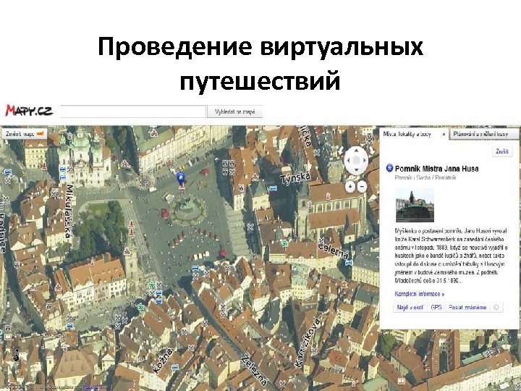Click the Týnská street label
521x391 pixels.
click(x=295, y=178)
